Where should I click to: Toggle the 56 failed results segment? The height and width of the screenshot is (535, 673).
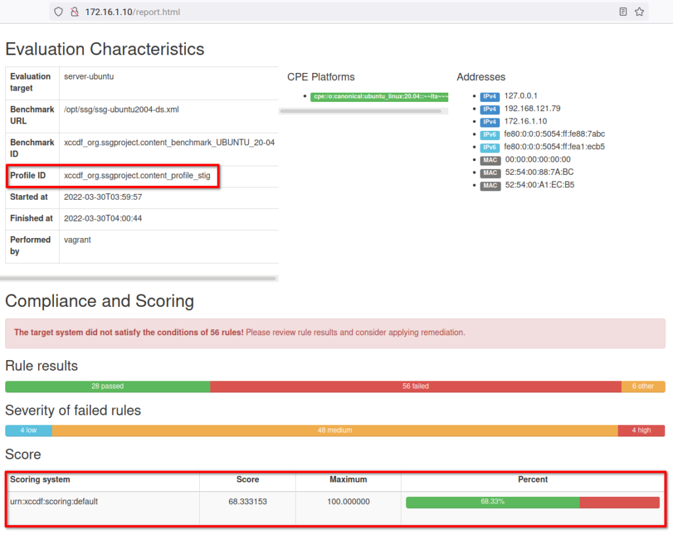pyautogui.click(x=415, y=386)
